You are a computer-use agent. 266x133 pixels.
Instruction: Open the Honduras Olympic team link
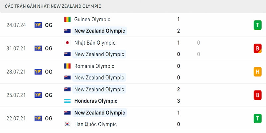click(x=96, y=101)
